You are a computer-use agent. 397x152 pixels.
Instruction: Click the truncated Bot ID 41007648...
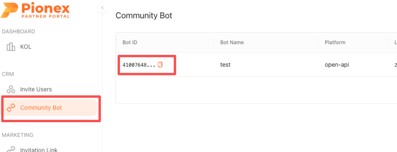tap(139, 65)
